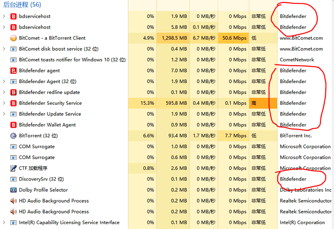This screenshot has width=334, height=229.
Task: Expand the BitComet disk boost service row
Action: click(x=4, y=49)
